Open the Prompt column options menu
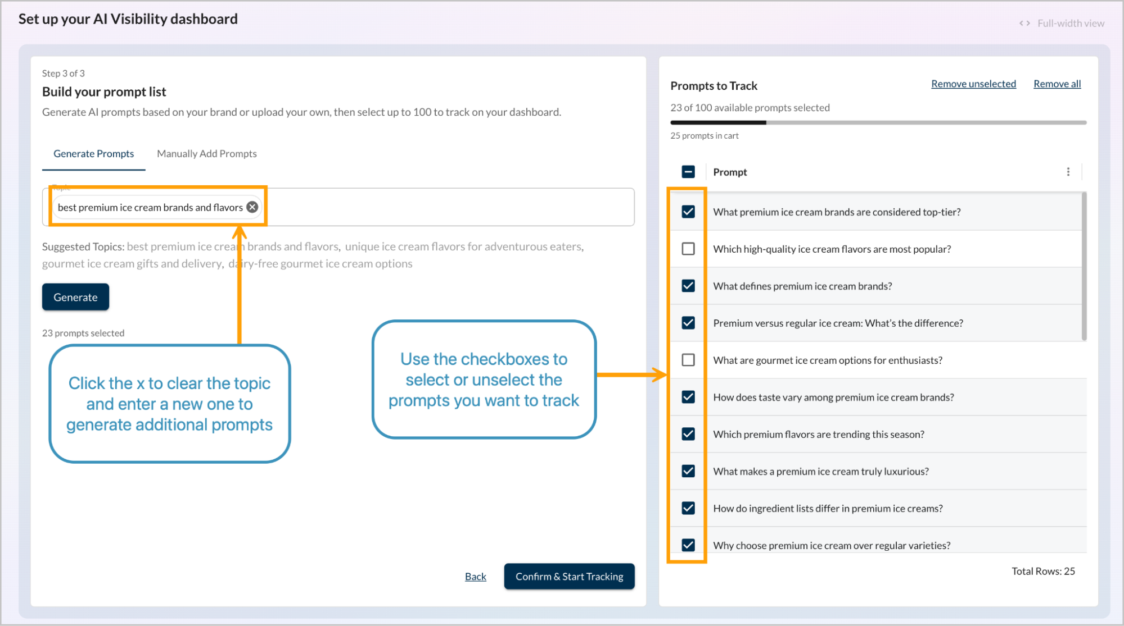This screenshot has height=626, width=1124. [1068, 172]
